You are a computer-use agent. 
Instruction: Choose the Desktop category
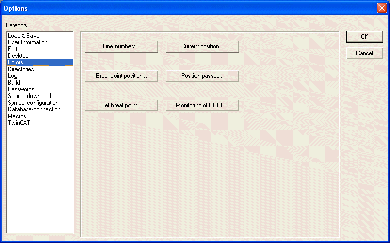click(x=40, y=56)
